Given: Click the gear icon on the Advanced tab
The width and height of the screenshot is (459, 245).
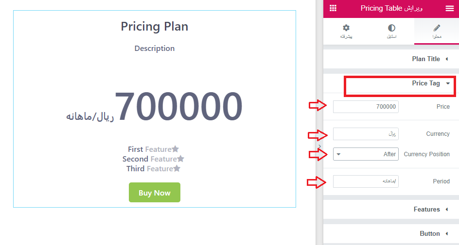Looking at the screenshot, I should tap(346, 28).
